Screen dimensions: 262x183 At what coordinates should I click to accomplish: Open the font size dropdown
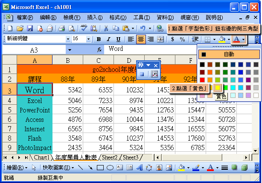click(89, 39)
